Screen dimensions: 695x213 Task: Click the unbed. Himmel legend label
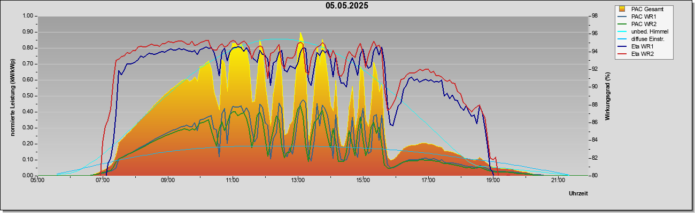click(x=650, y=31)
